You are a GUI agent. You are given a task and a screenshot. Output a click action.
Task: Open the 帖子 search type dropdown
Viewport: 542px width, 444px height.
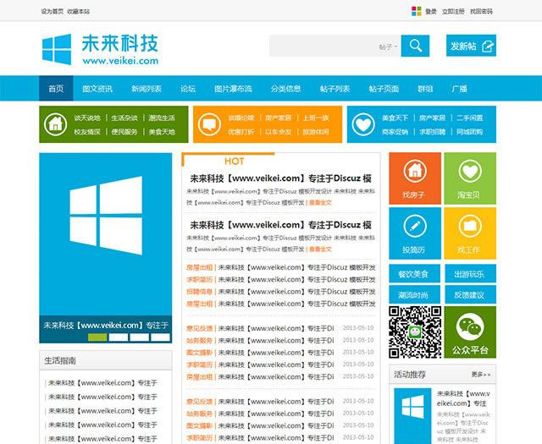pos(388,47)
